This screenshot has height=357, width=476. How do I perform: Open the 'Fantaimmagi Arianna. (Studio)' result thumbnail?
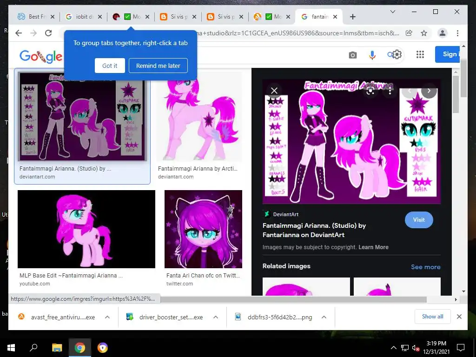point(82,117)
